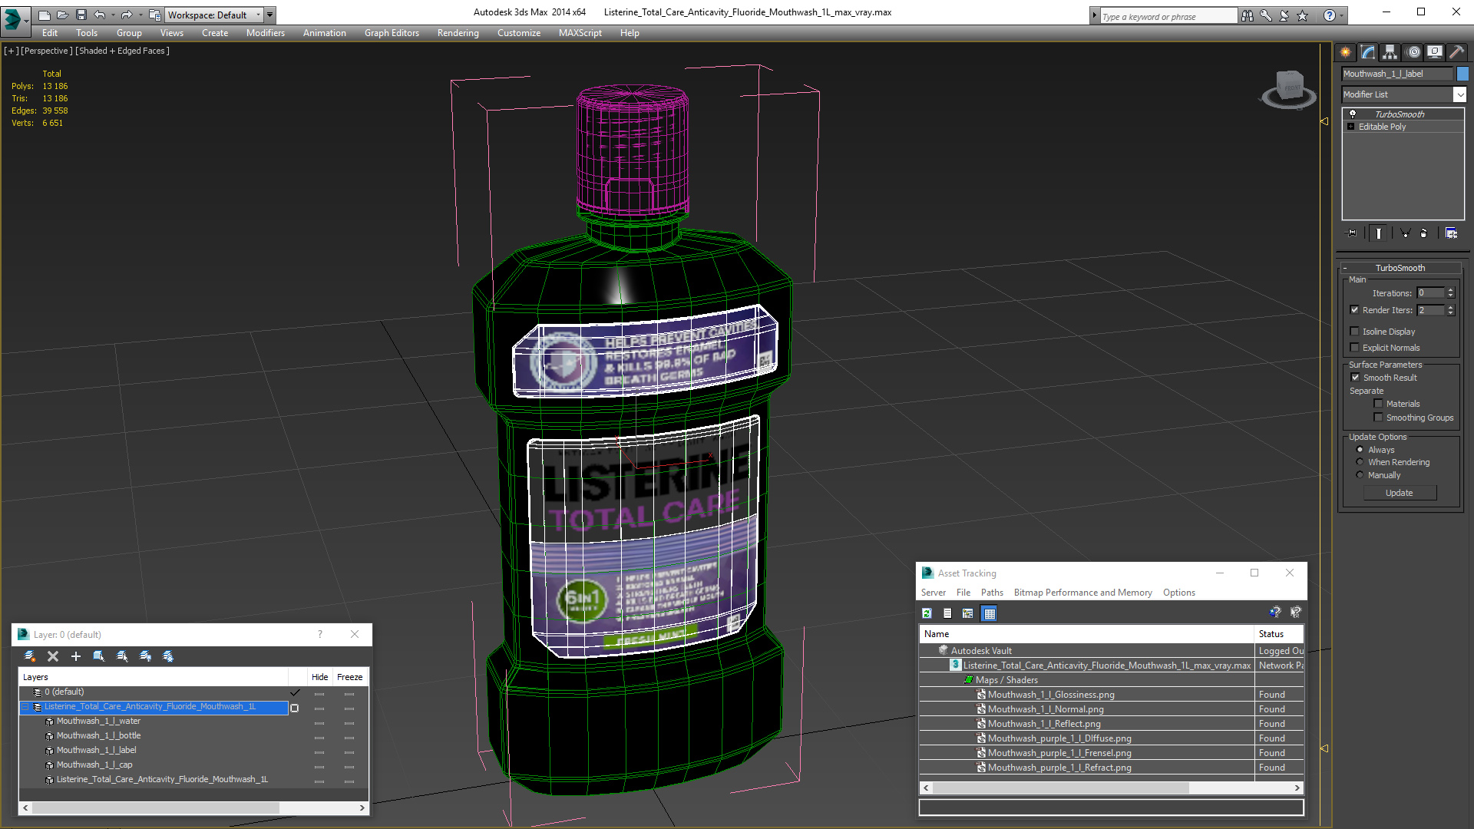Open the Rendering menu
Image resolution: width=1474 pixels, height=829 pixels.
(x=458, y=33)
